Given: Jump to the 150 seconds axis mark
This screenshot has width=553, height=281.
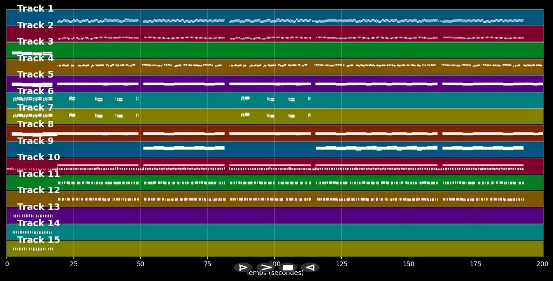Looking at the screenshot, I should (x=409, y=264).
